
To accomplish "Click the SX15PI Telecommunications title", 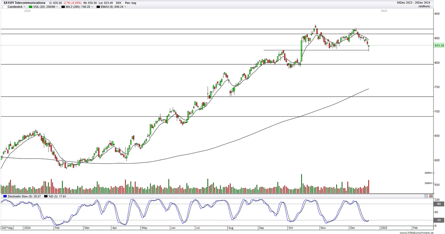I will (x=24, y=3).
